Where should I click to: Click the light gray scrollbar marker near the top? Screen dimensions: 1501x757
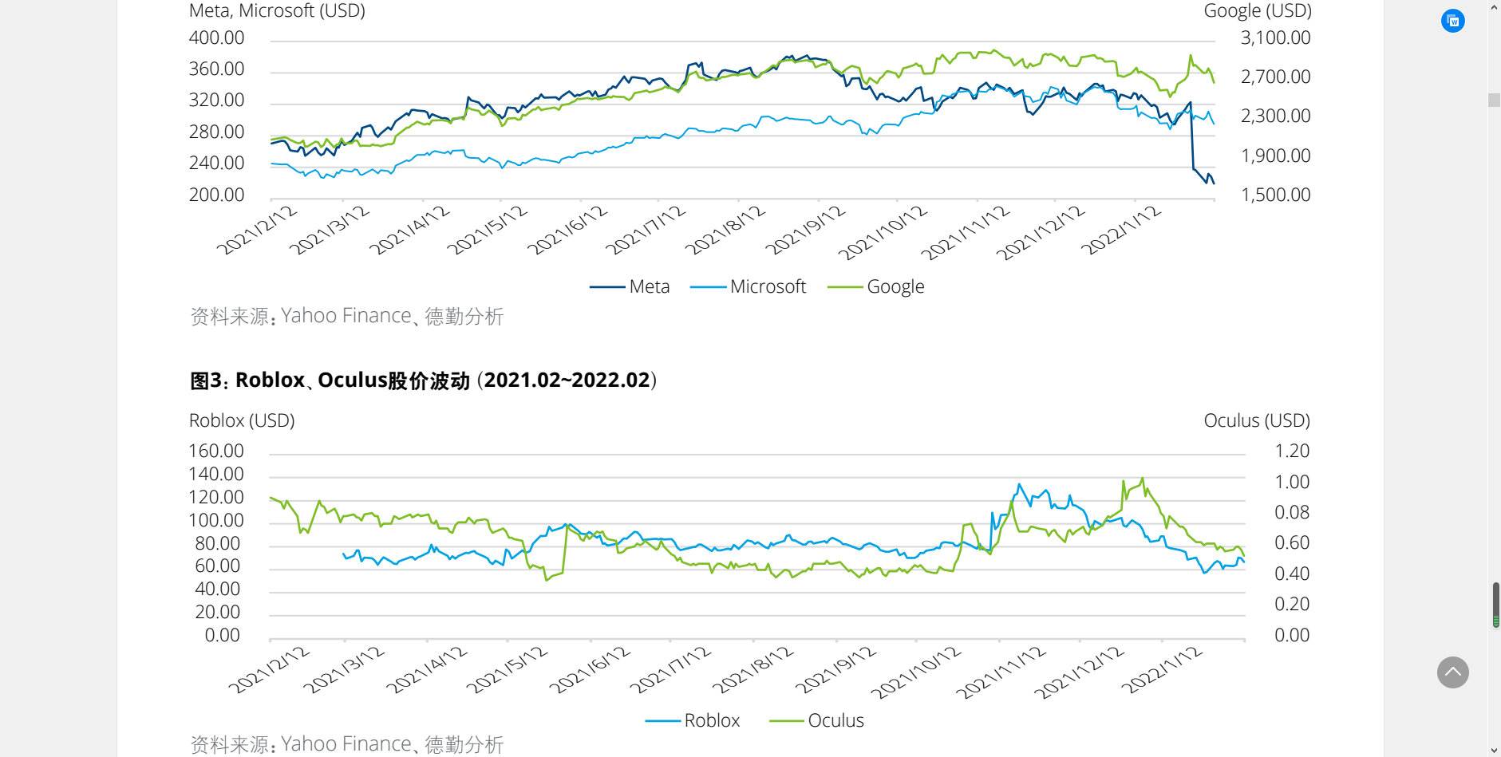[x=1494, y=101]
